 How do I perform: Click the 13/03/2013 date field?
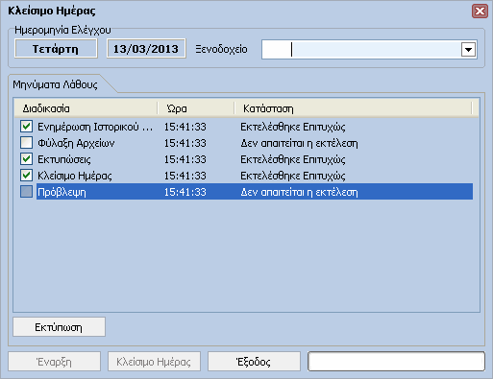(x=146, y=49)
